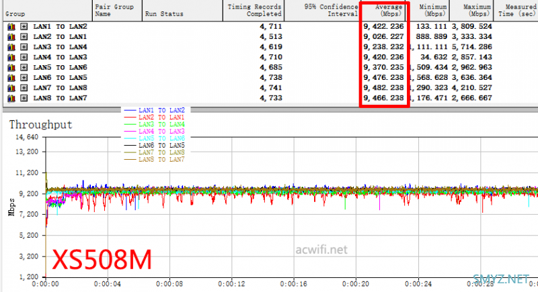
Task: Expand the LAN7 TO LAN8 group
Action: [24, 89]
